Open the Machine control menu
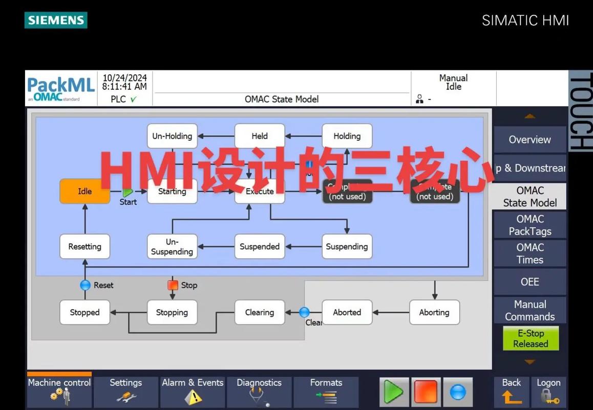 pyautogui.click(x=59, y=392)
